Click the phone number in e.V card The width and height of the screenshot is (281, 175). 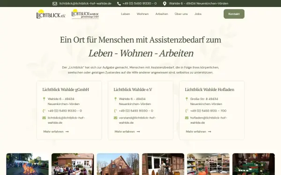tap(136, 111)
